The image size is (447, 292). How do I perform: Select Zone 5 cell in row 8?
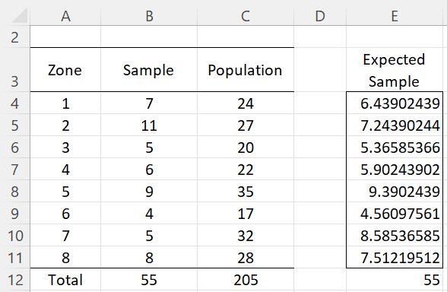pyautogui.click(x=65, y=192)
